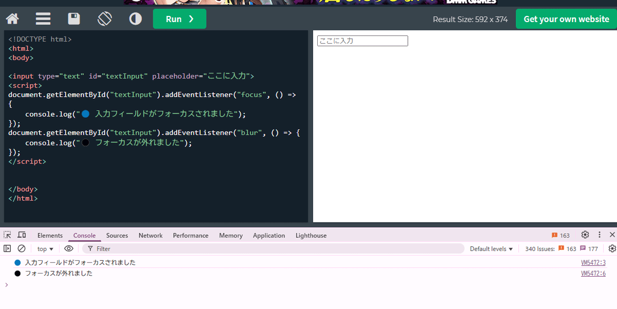The image size is (617, 309).
Task: Switch to the Elements tab
Action: tap(50, 235)
